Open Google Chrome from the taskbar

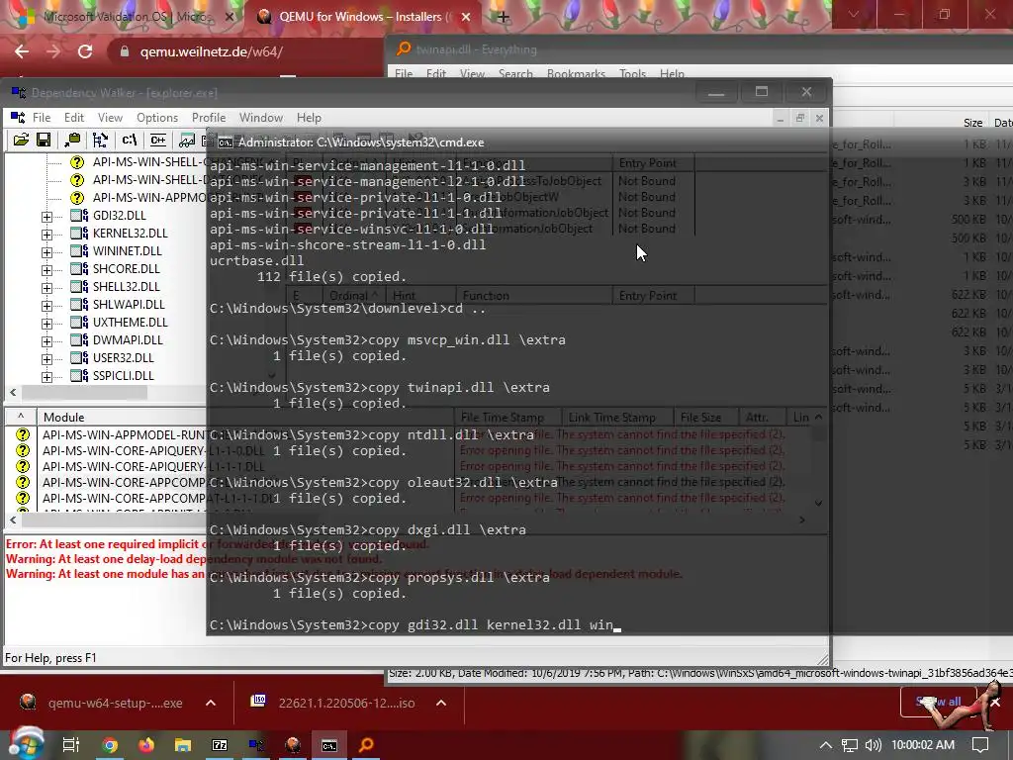pos(110,745)
